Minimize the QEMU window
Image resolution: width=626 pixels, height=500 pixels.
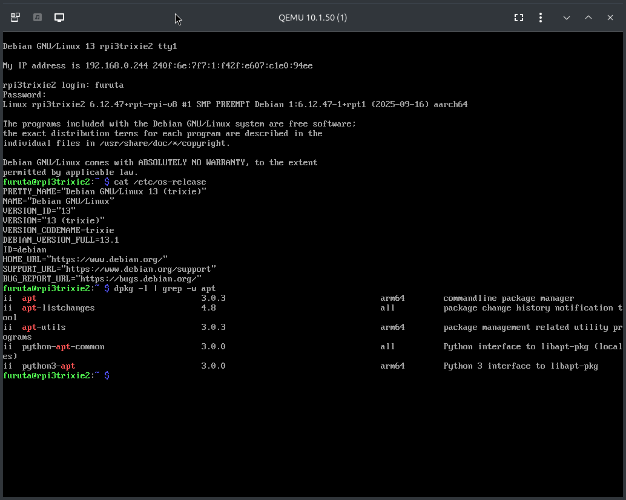click(x=567, y=18)
